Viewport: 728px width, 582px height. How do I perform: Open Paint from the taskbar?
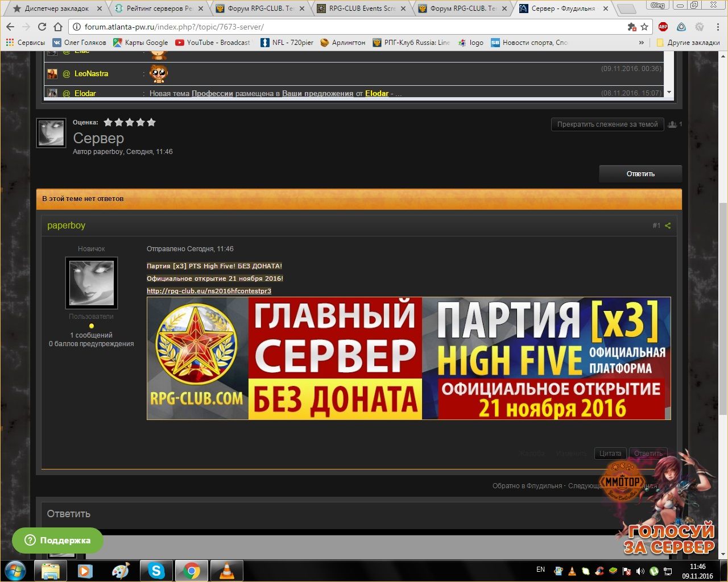pyautogui.click(x=121, y=571)
